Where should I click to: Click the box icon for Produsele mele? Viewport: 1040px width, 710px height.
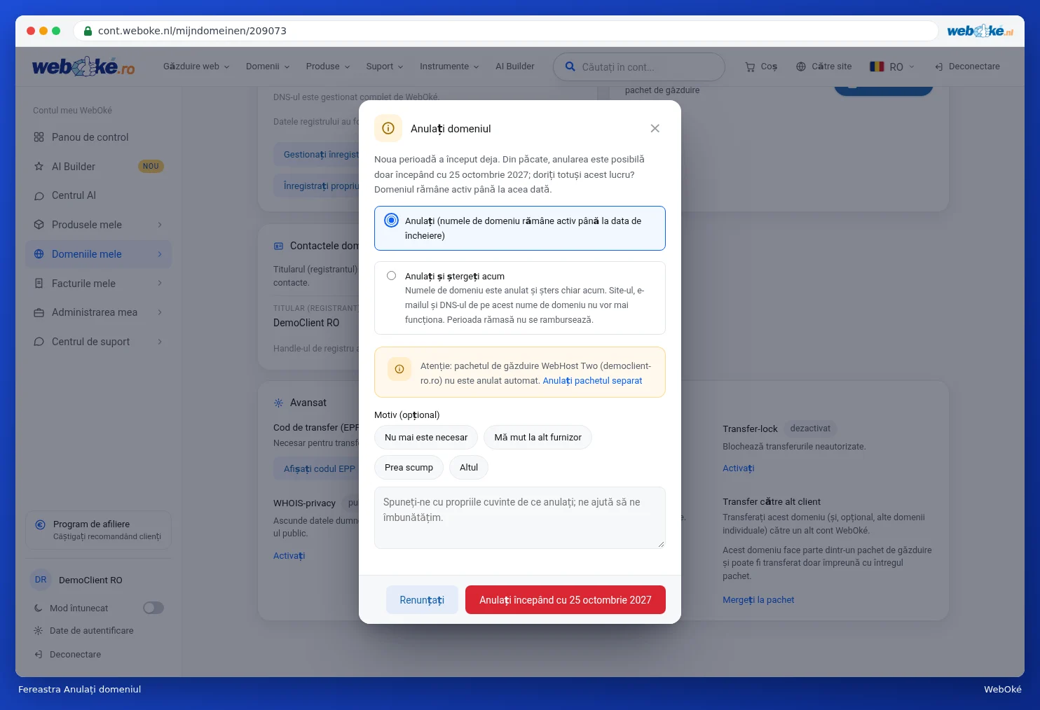(x=39, y=225)
